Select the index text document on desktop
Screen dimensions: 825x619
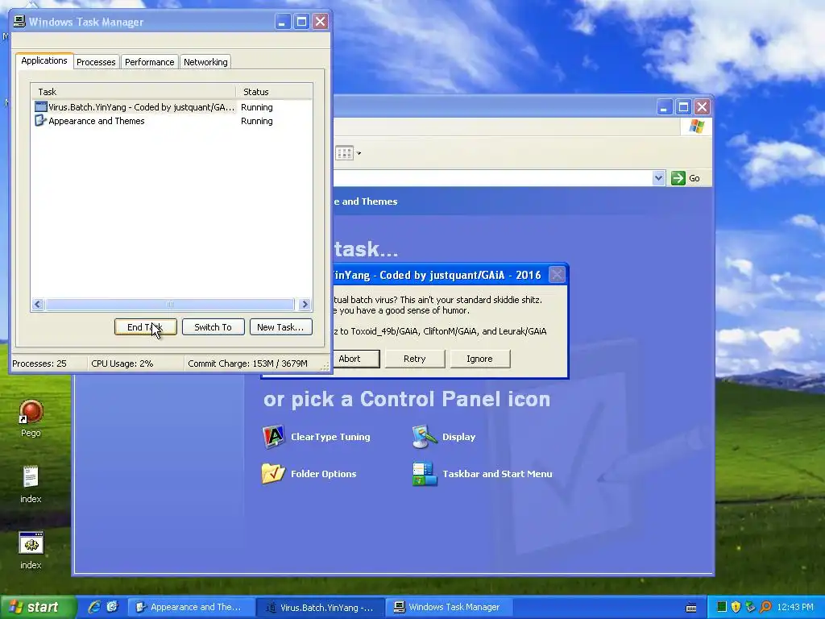[31, 484]
